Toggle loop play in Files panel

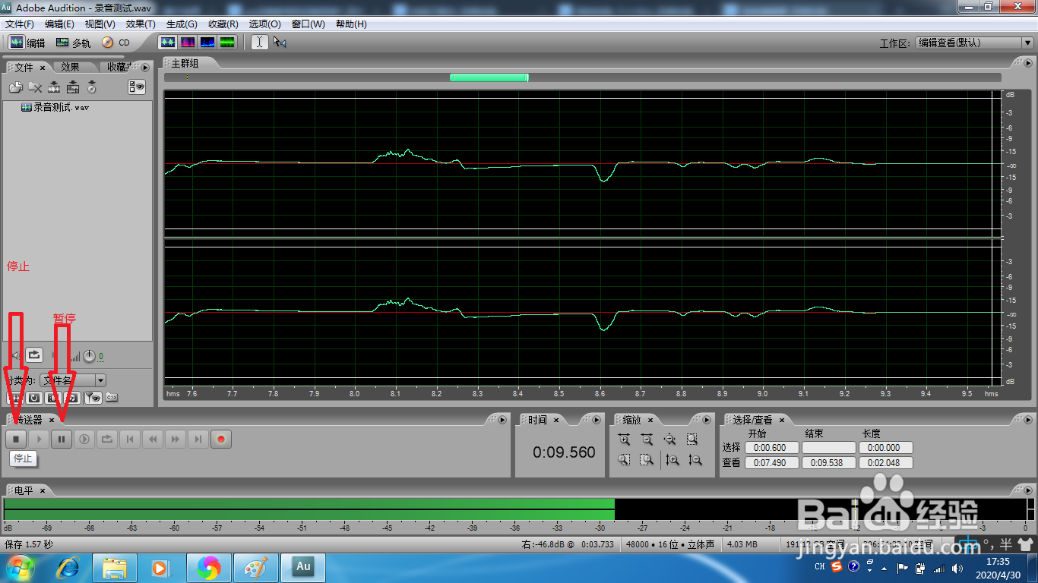34,355
